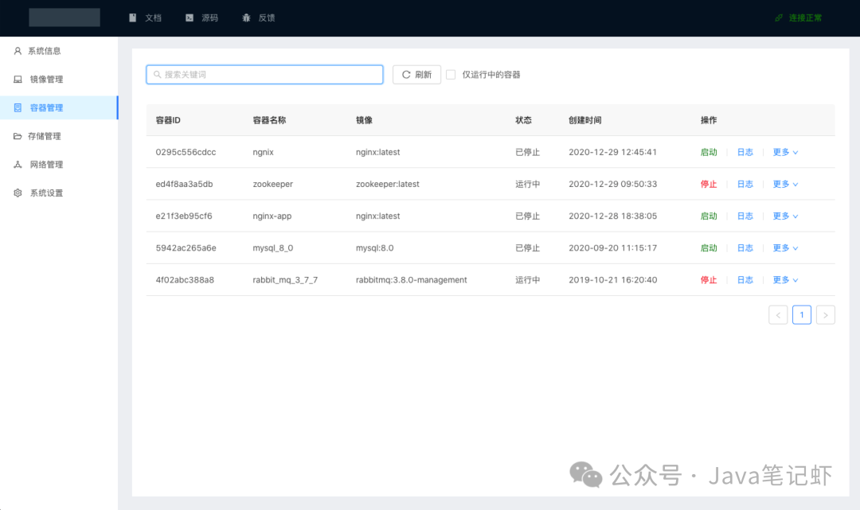Click container name nginx-app
Image resolution: width=860 pixels, height=510 pixels.
pyautogui.click(x=272, y=216)
